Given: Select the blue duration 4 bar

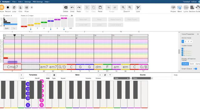Looking at the screenshot, I should tap(10, 24).
